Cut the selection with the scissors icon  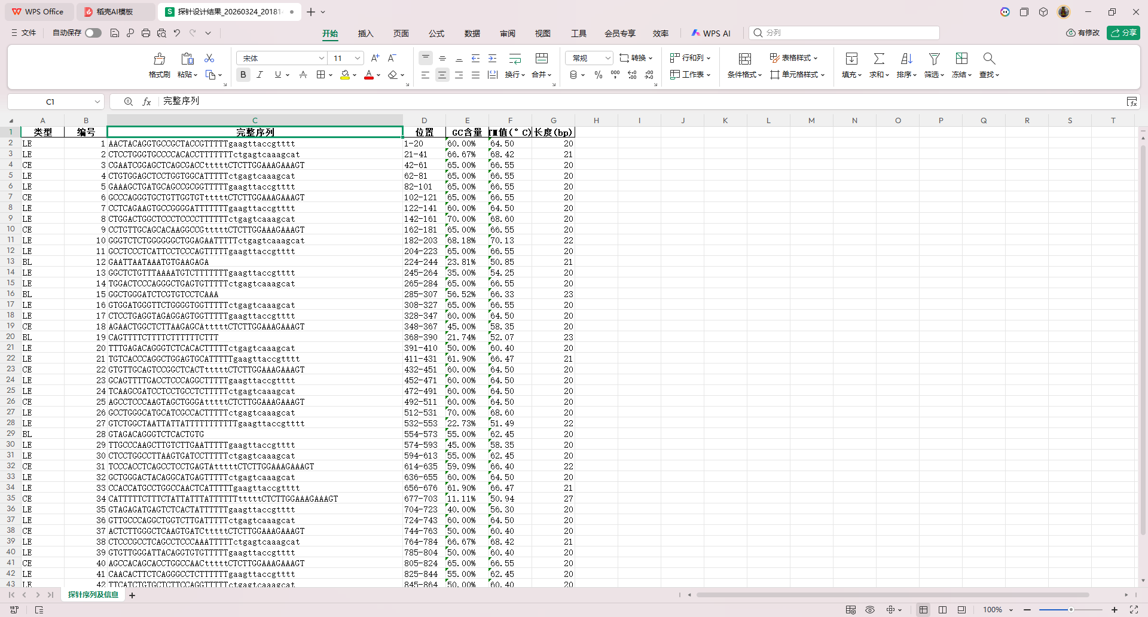tap(209, 58)
